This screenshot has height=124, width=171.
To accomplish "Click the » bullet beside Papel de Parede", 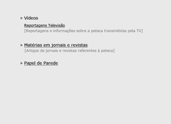I will (x=21, y=63).
